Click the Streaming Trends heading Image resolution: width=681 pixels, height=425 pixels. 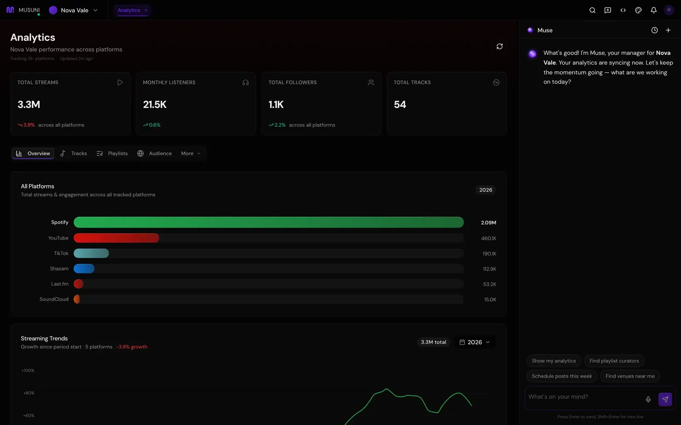[44, 338]
